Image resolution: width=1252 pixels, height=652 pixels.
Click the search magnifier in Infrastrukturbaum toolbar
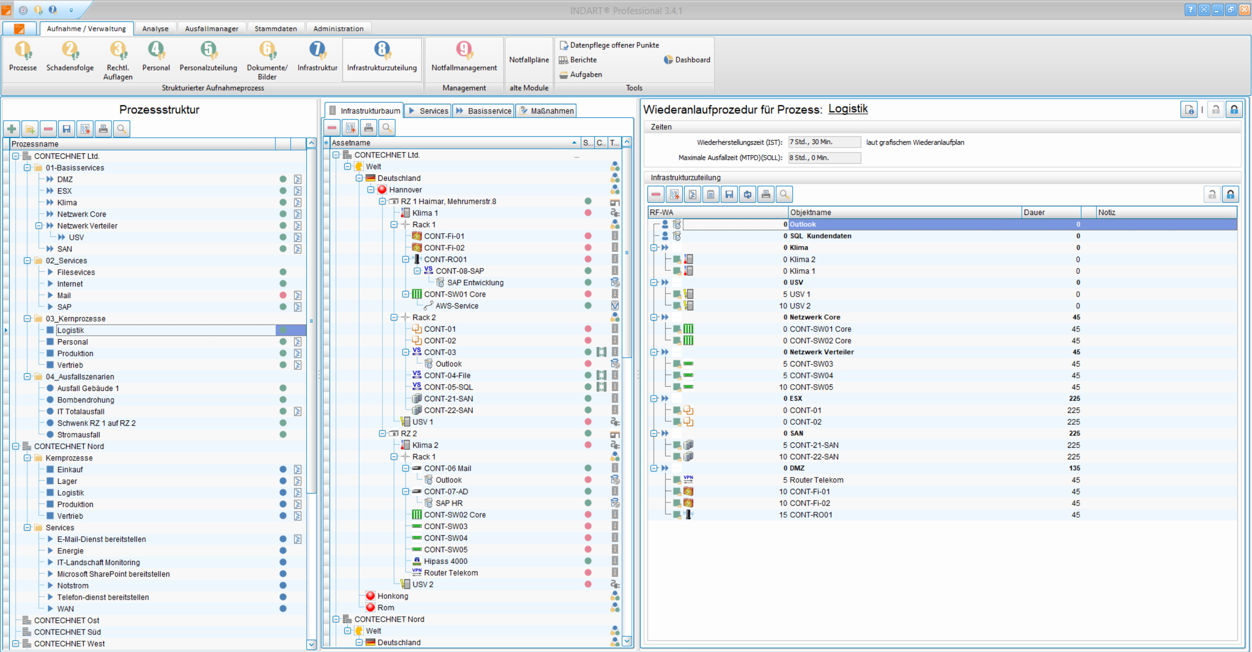(387, 128)
